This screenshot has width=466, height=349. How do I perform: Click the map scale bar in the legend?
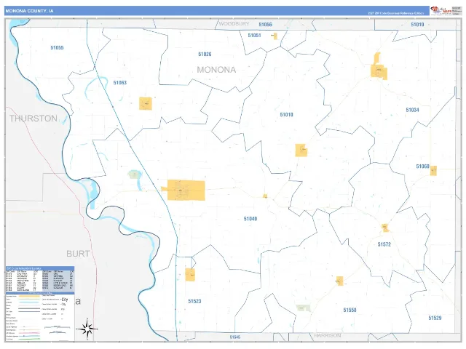(57, 329)
